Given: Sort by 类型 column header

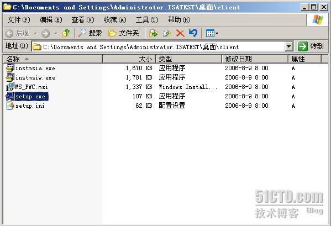Looking at the screenshot, I should point(189,59).
